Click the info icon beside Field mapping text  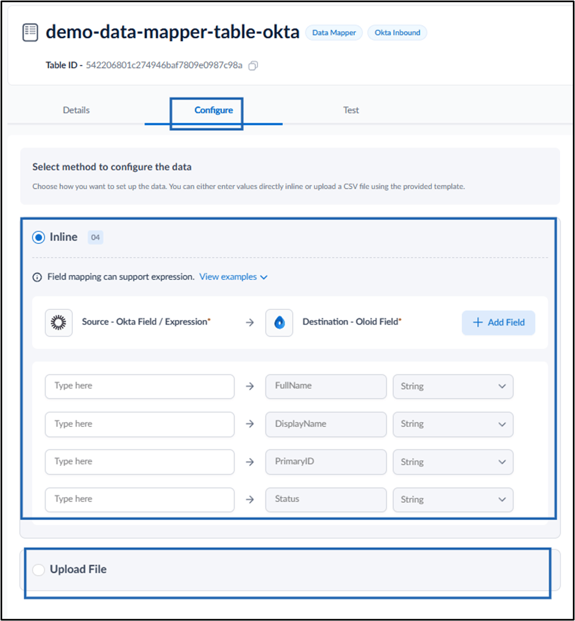coord(37,277)
